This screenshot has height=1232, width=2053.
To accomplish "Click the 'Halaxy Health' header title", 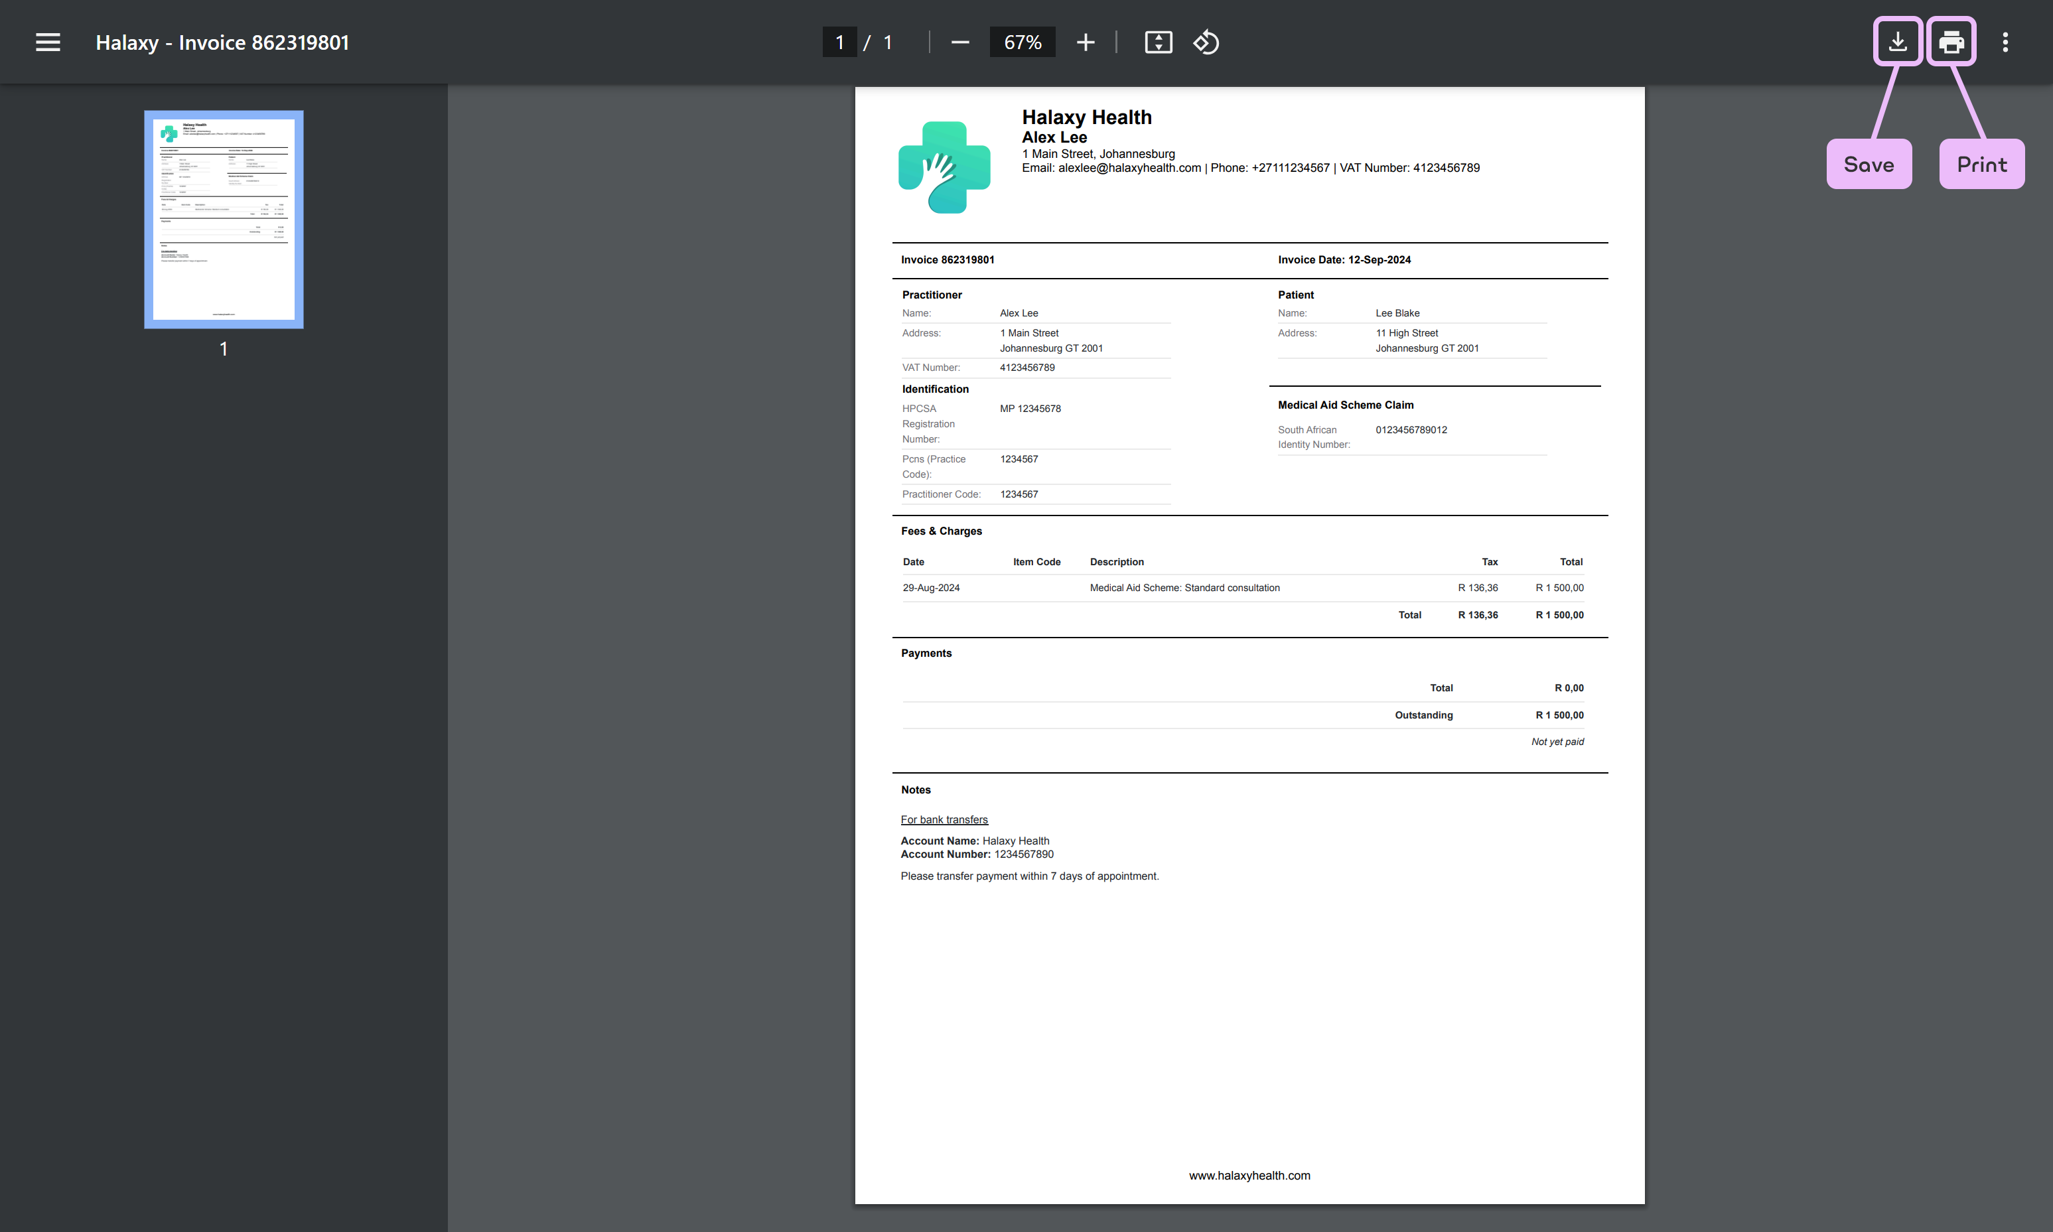I will point(1087,117).
